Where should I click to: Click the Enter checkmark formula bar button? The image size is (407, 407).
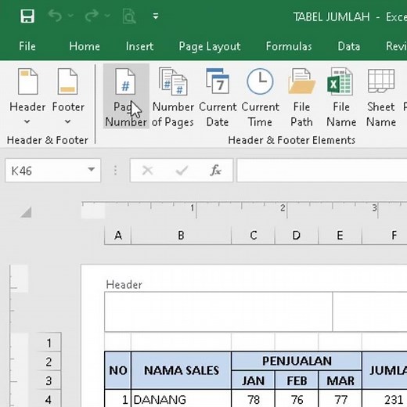[x=182, y=171]
